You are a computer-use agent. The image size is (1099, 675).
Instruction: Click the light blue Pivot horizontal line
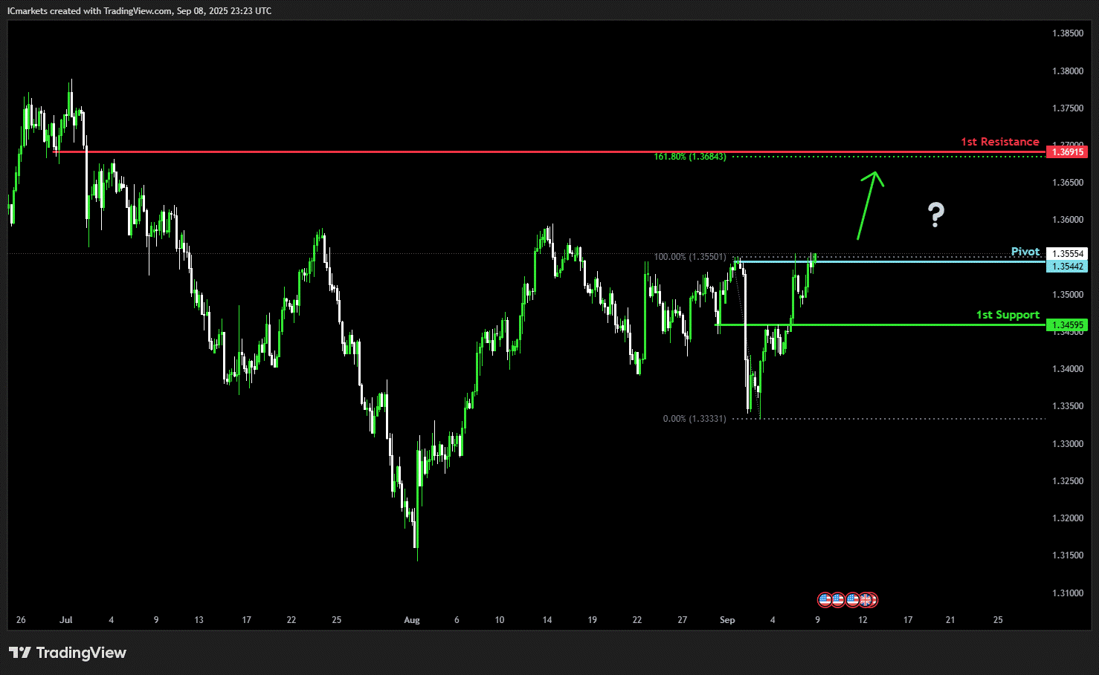point(892,261)
